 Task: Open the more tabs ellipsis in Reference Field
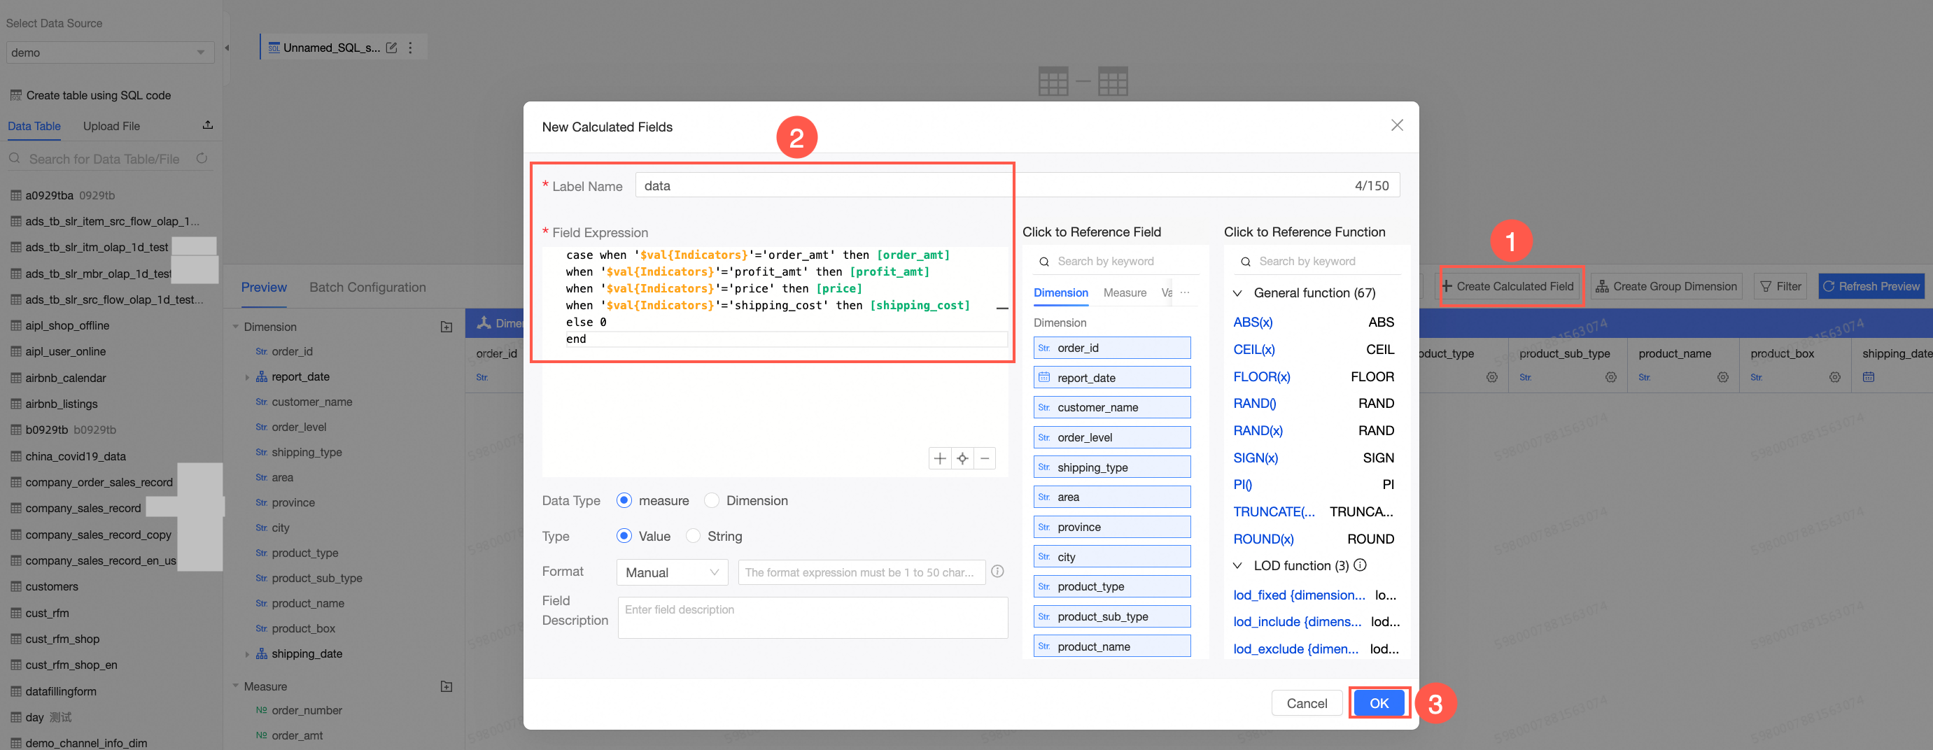click(x=1184, y=292)
